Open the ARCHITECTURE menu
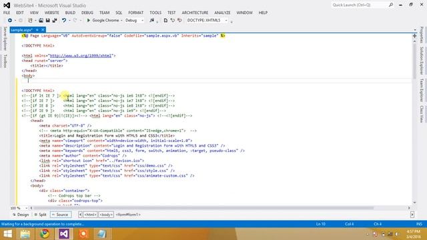Screen dimensions: 427x240 coord(195,13)
